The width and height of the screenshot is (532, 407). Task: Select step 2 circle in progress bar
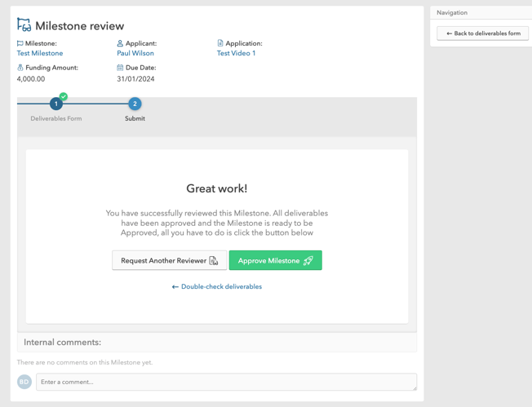point(135,104)
